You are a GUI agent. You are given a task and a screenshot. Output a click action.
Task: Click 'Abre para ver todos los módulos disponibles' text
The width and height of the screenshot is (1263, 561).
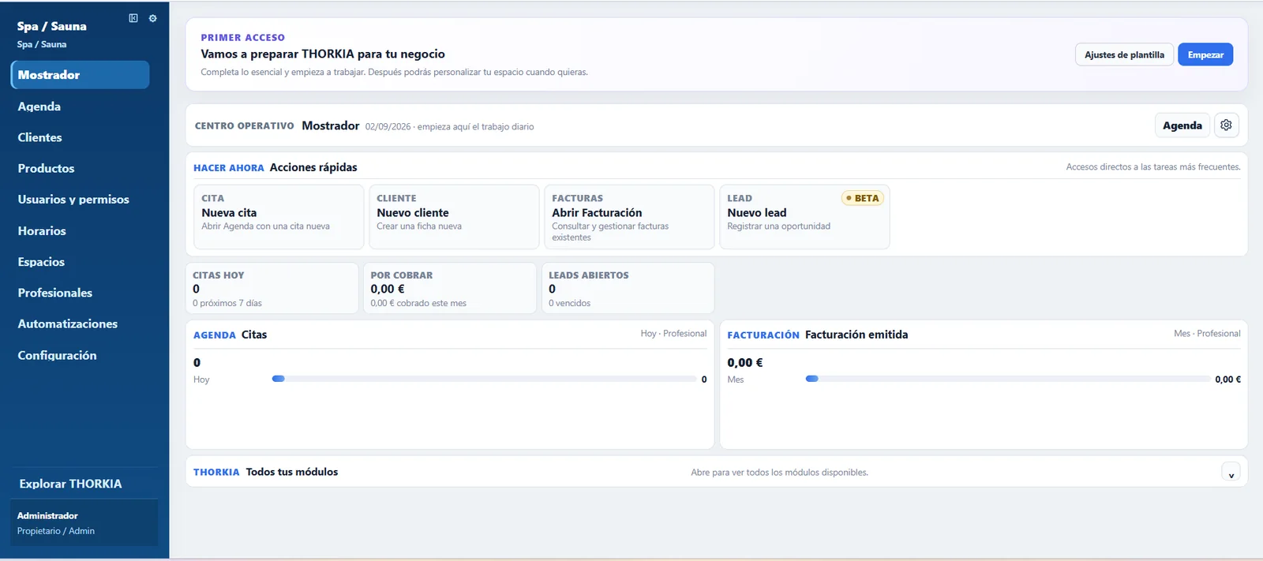tap(779, 473)
